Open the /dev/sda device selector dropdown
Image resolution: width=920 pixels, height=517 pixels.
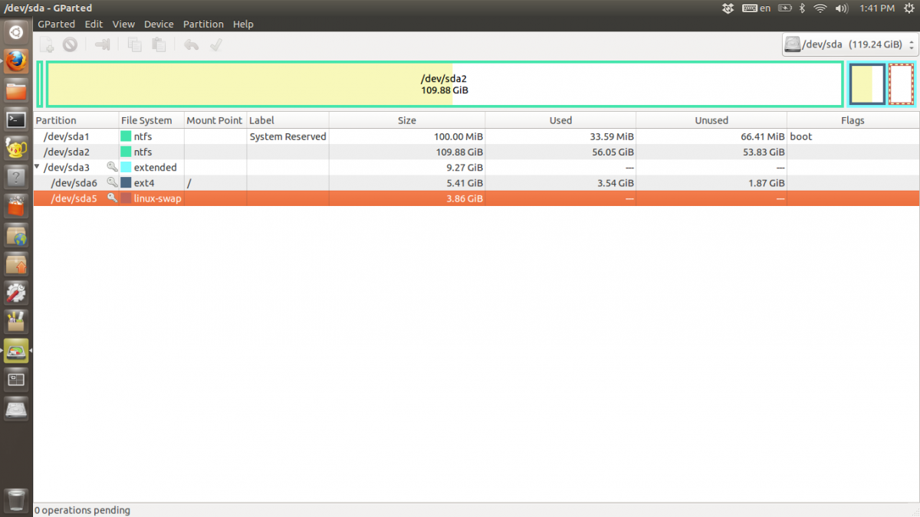point(849,44)
